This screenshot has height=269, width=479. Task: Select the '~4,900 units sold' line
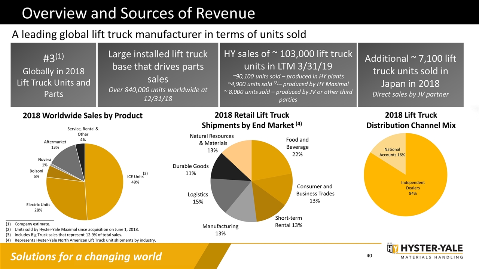pos(288,84)
